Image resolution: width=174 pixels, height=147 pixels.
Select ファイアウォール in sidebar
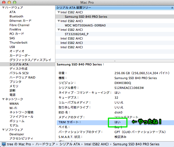pyautogui.click(x=21, y=117)
